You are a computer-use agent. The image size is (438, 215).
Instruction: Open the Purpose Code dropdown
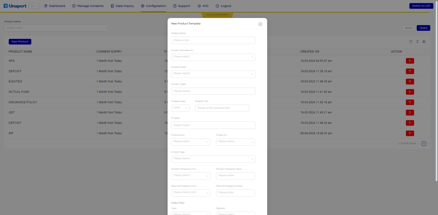[180, 108]
